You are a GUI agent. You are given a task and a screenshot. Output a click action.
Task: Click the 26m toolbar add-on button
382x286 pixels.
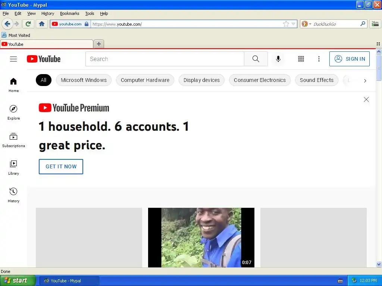[x=375, y=23]
